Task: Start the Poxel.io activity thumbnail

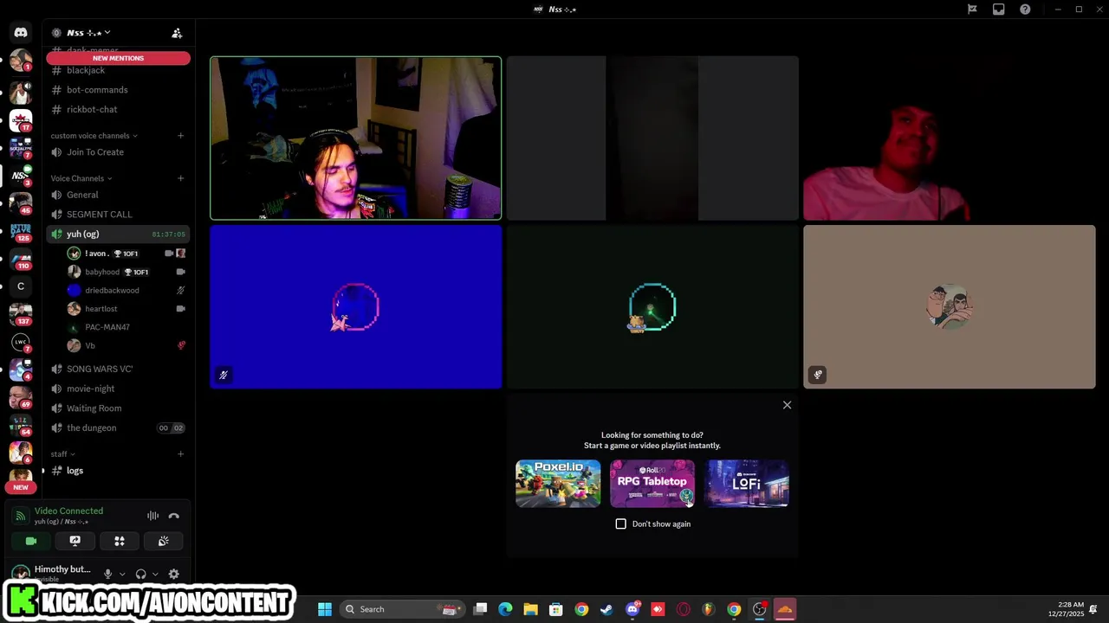Action: coord(558,484)
